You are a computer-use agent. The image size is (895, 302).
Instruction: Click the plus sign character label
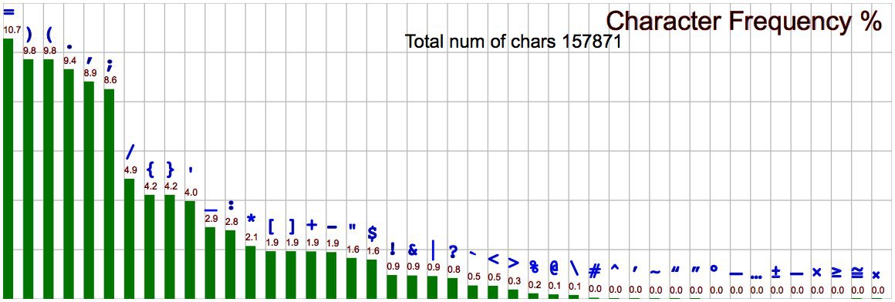(312, 224)
